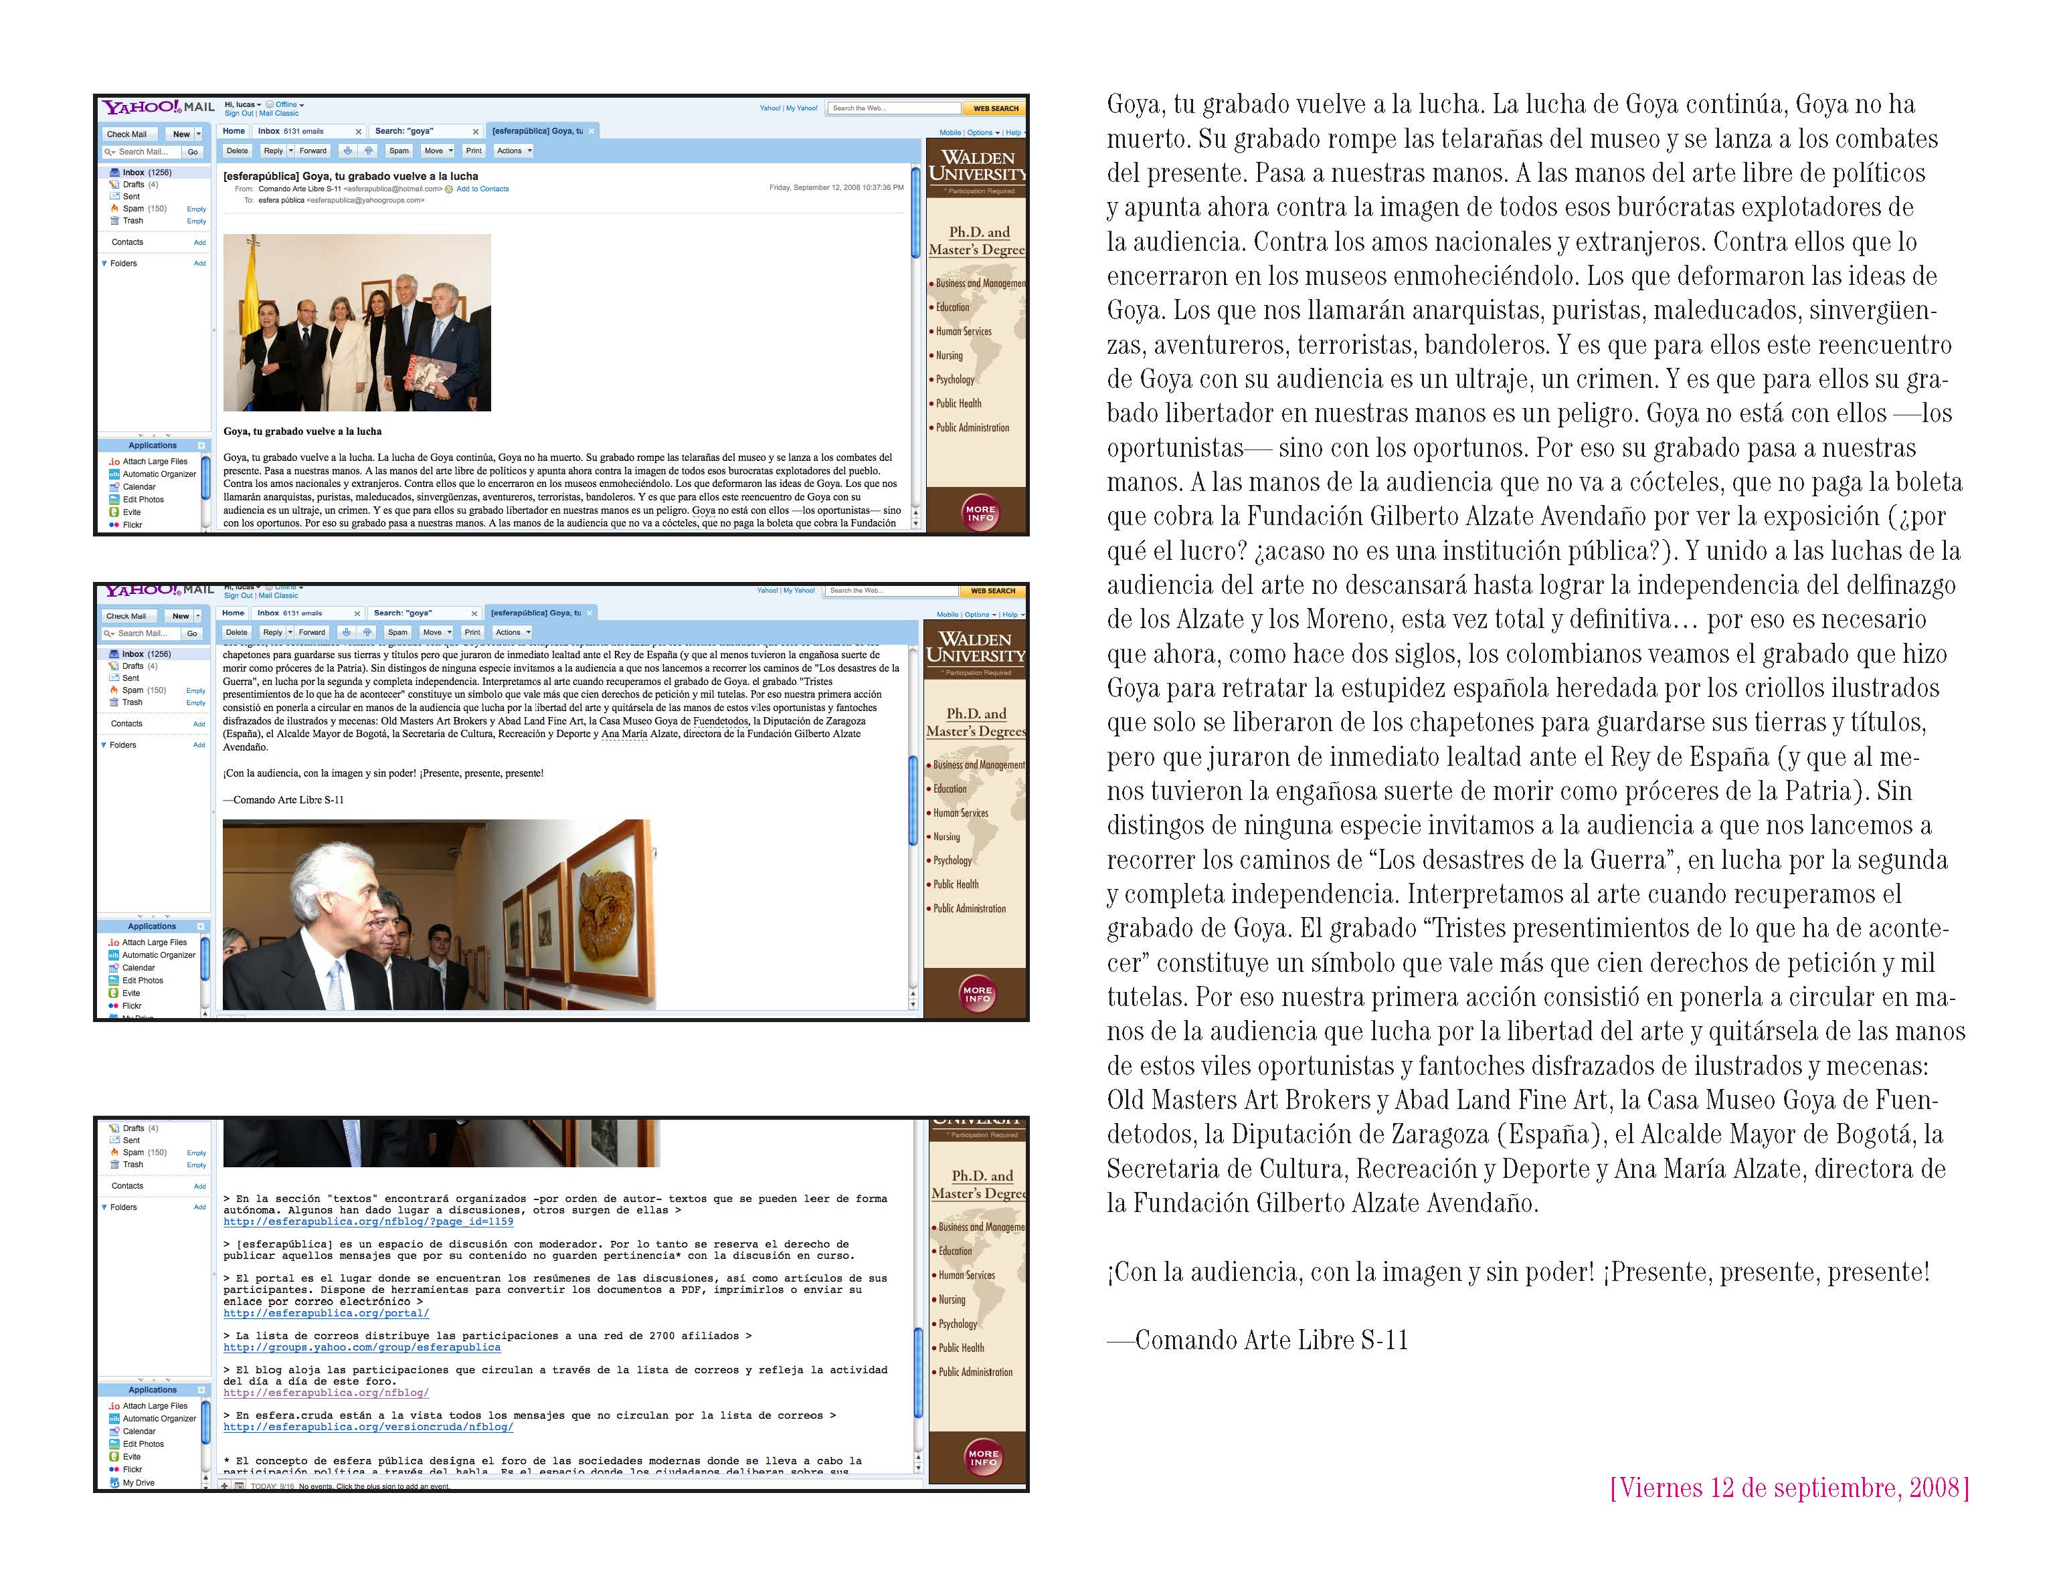Open the esferapublica.org/portal/ link in the bottom screenshot

[326, 1313]
